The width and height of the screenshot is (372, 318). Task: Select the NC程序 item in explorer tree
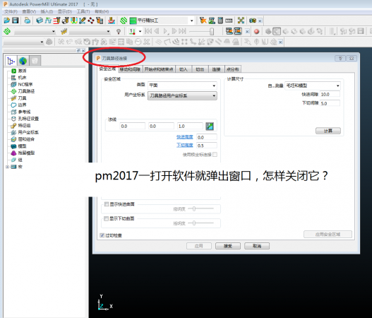pos(25,84)
